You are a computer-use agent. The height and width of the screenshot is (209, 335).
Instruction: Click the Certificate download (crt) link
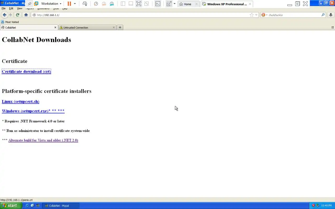[26, 72]
